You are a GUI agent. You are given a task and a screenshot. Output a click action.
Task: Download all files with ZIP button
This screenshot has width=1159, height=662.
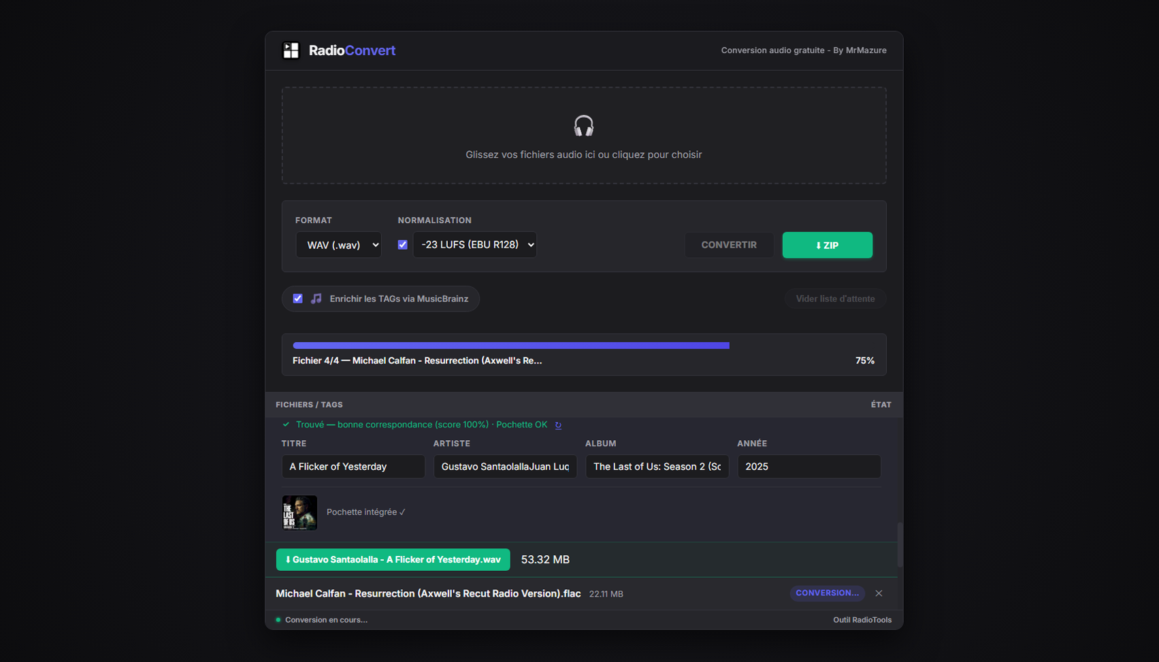coord(827,245)
